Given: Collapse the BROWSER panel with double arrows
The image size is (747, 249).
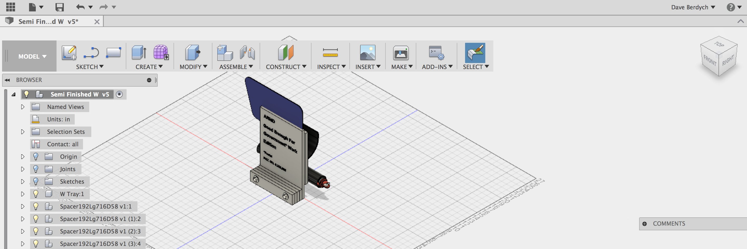Looking at the screenshot, I should (7, 80).
